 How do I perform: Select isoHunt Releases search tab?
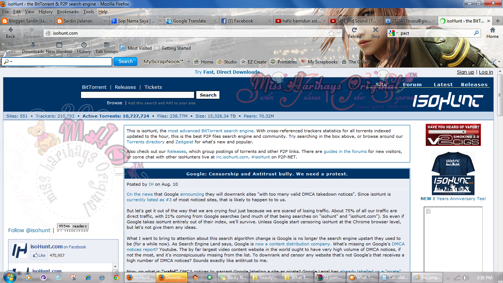(x=125, y=87)
